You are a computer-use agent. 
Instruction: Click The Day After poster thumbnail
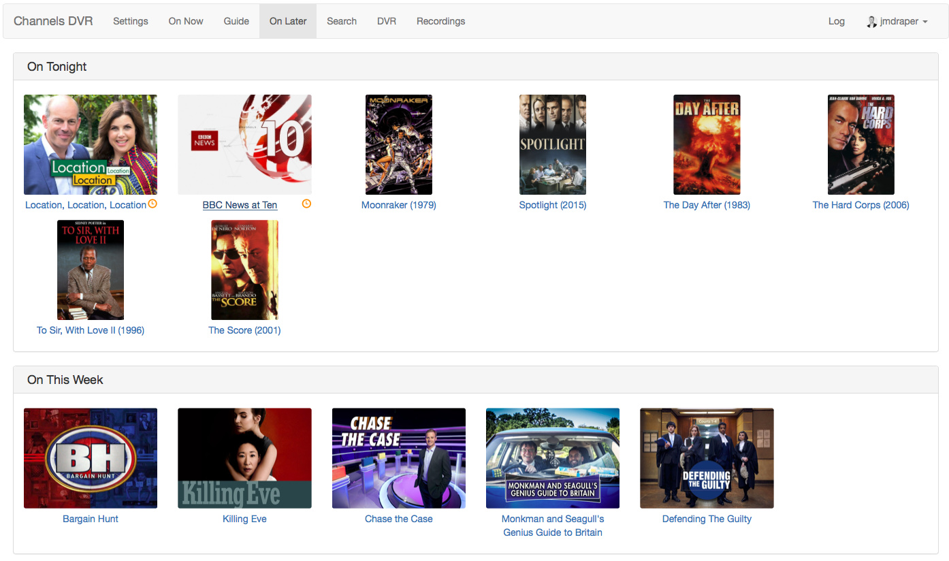(707, 144)
